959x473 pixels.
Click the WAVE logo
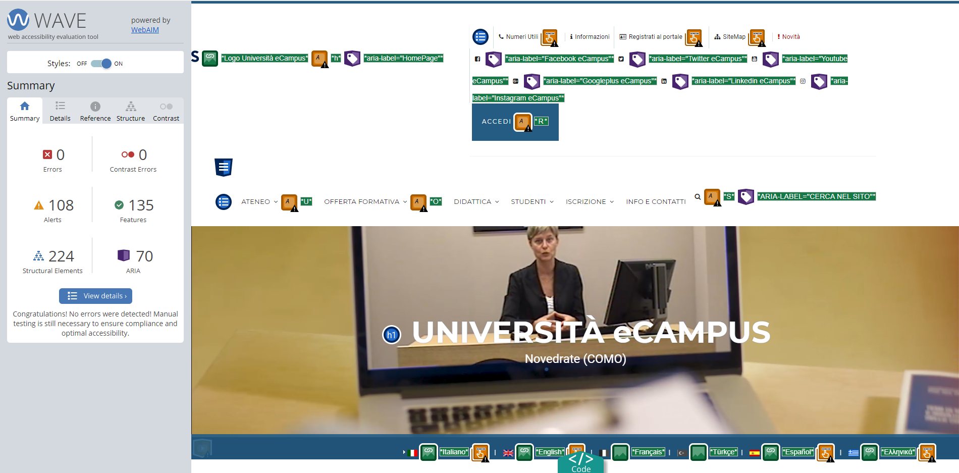(47, 21)
